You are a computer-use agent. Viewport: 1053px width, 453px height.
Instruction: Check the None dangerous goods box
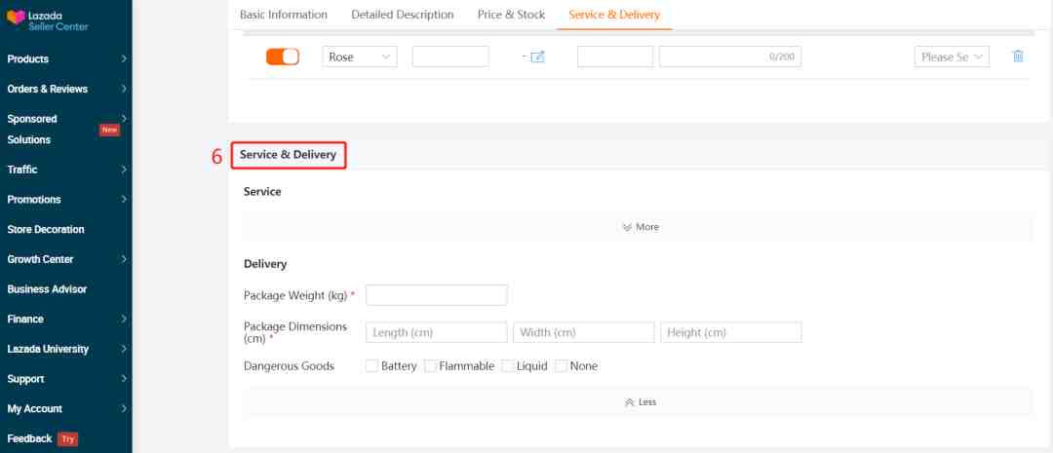[561, 365]
